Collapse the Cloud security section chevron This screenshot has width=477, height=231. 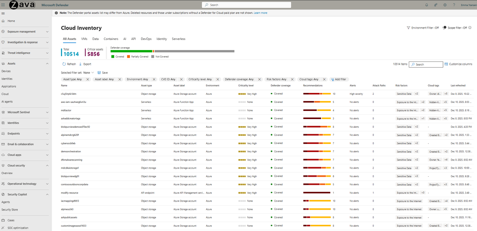47,165
